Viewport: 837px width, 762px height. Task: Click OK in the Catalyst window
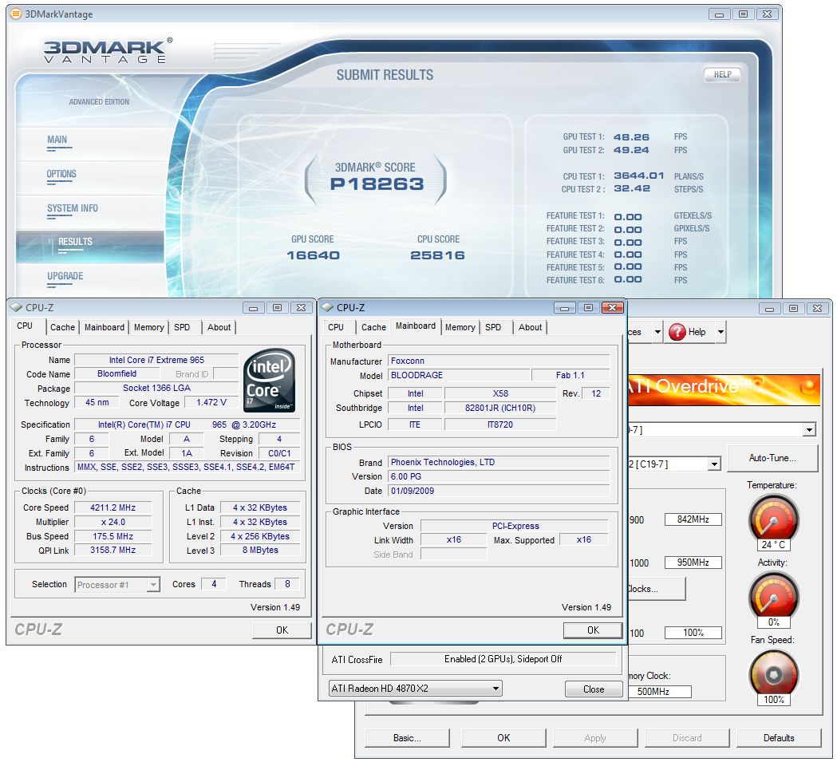pyautogui.click(x=503, y=739)
